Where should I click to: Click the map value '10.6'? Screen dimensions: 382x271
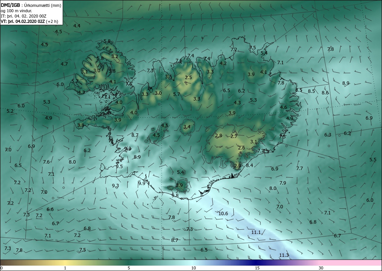[x=223, y=214]
